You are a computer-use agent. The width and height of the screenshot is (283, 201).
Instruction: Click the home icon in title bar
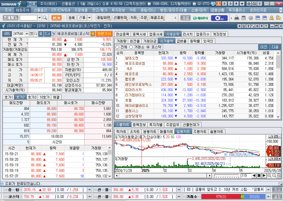(x=249, y=4)
